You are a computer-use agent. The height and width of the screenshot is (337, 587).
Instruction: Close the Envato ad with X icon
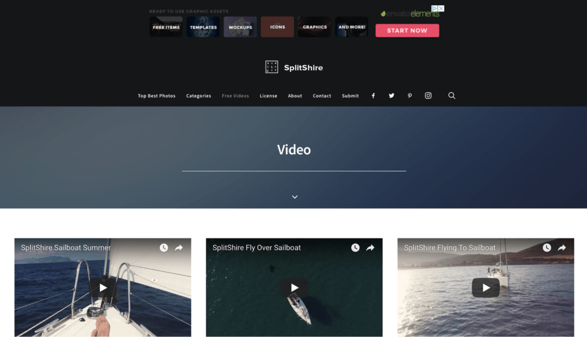[x=441, y=9]
